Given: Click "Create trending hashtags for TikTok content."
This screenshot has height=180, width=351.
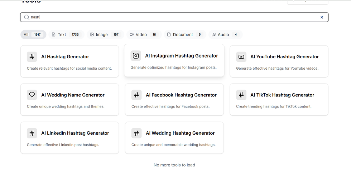Looking at the screenshot, I should [x=274, y=106].
